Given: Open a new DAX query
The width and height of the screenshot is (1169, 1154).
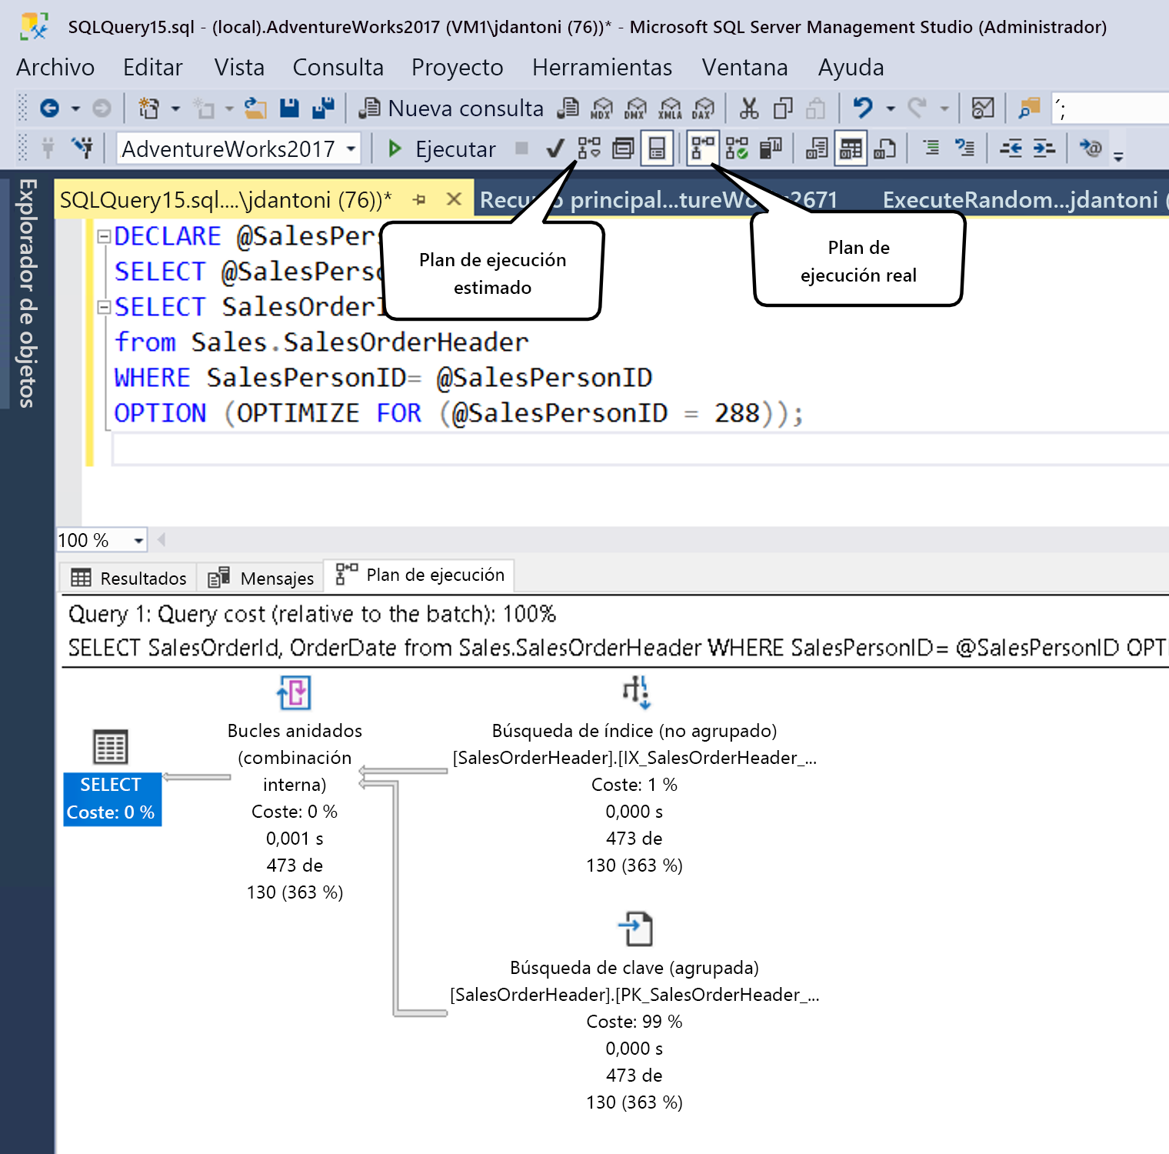Looking at the screenshot, I should point(703,108).
